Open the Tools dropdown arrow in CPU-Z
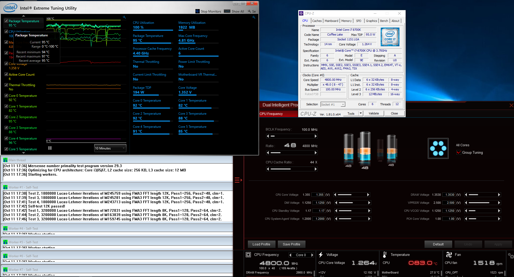 point(361,113)
